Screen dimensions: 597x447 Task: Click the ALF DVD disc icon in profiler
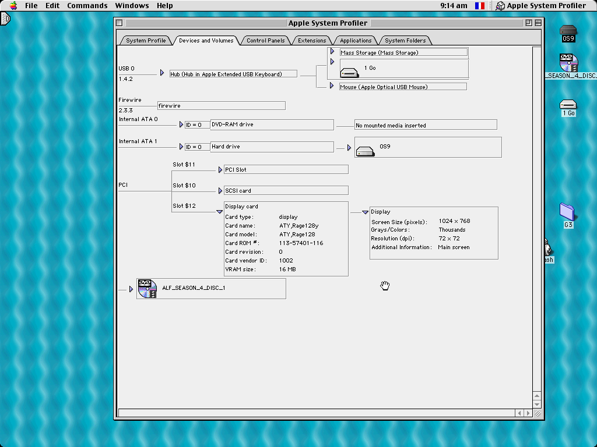[x=148, y=289]
